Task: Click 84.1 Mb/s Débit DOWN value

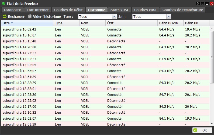Action: (x=167, y=119)
